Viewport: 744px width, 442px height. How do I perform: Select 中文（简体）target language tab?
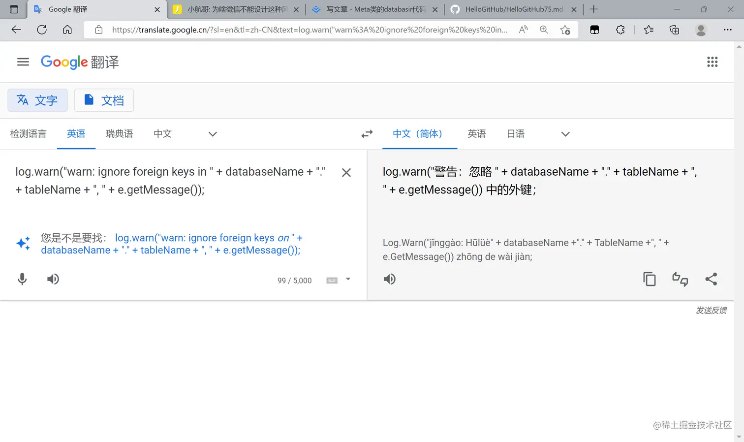pos(420,134)
